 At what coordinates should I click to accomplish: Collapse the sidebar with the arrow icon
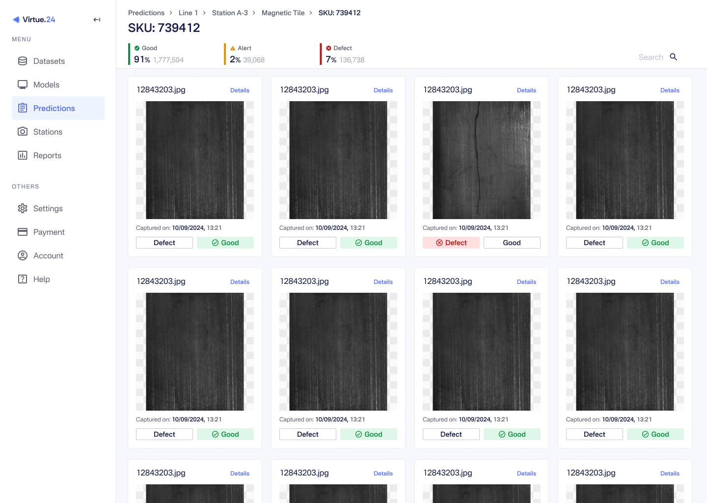click(x=97, y=20)
